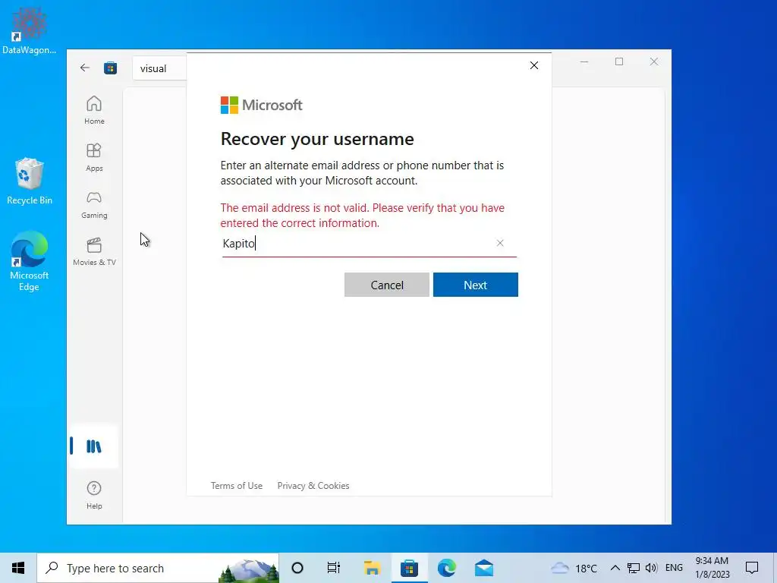
Task: Click Microsoft Store taskbar icon
Action: click(409, 568)
